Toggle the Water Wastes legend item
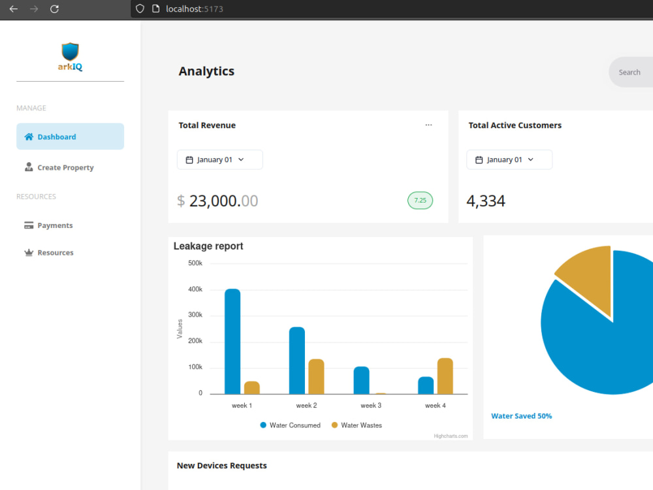The width and height of the screenshot is (653, 490). 357,425
